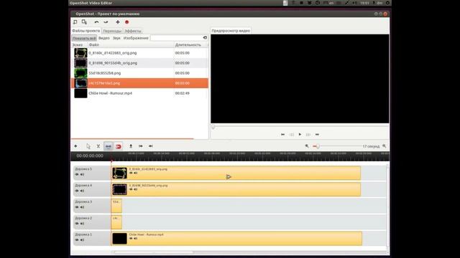Mute Дорожка 2 with its speaker icon
Screen dimensions: 460x258
[83, 224]
